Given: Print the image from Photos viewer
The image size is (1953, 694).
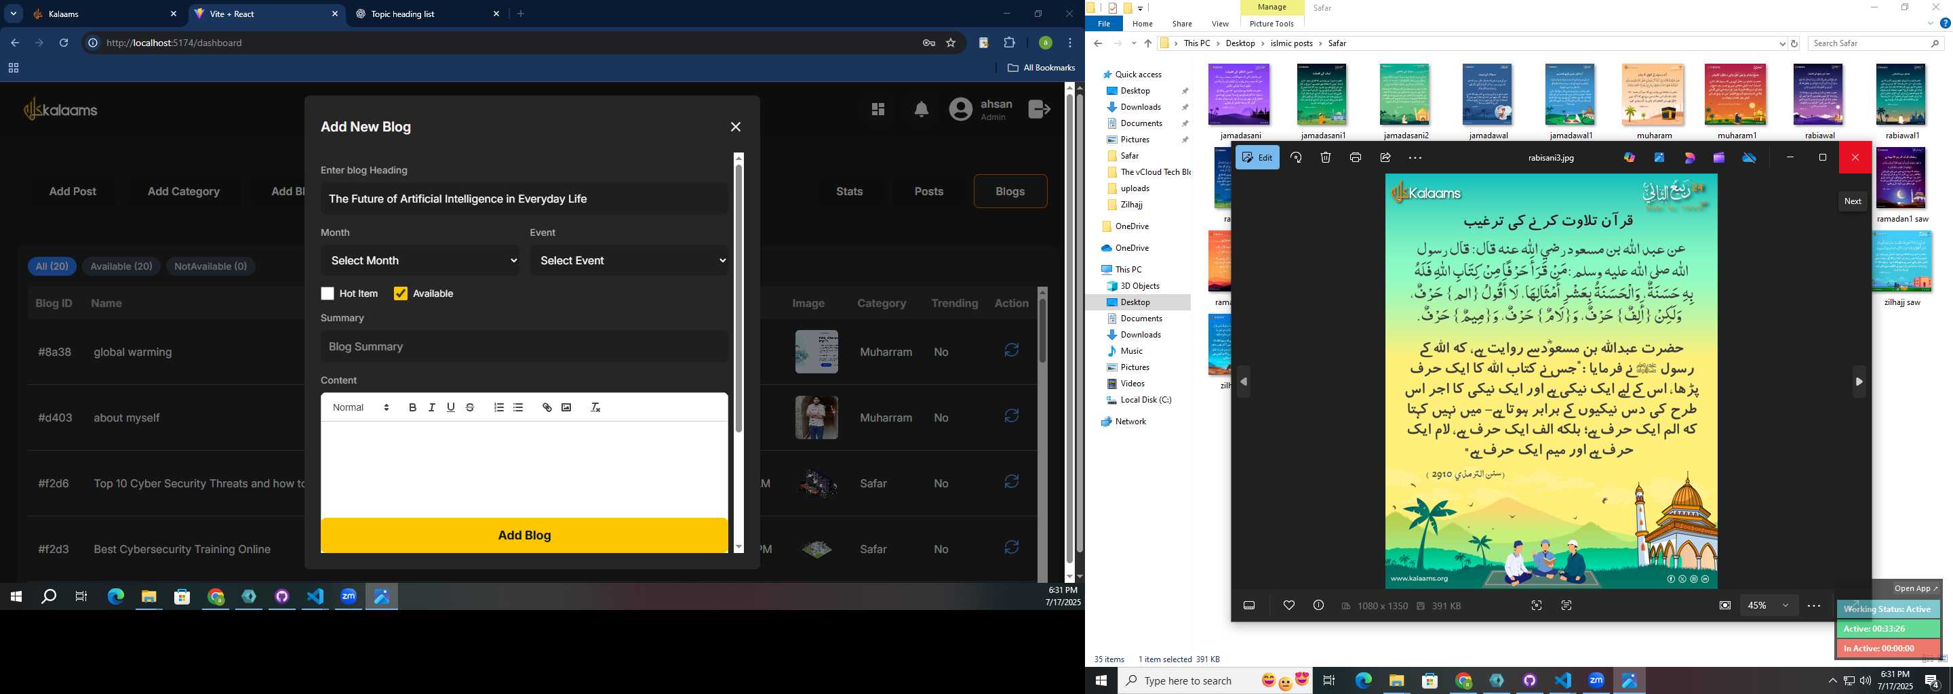Looking at the screenshot, I should point(1356,158).
